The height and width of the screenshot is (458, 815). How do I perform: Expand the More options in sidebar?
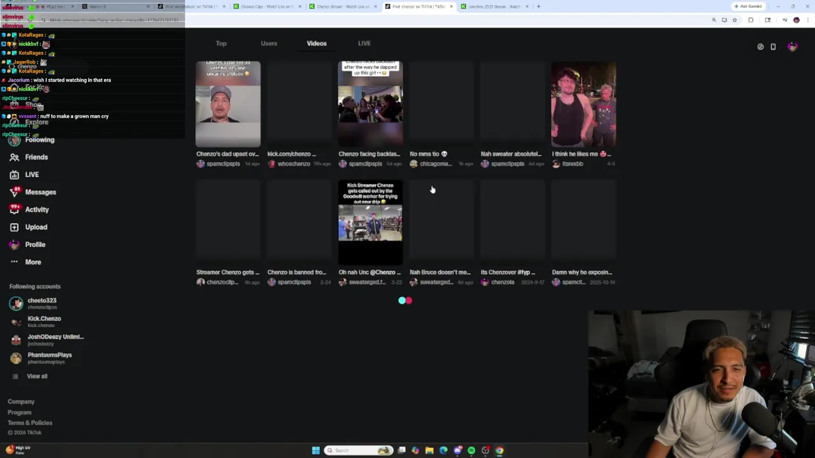pyautogui.click(x=25, y=262)
